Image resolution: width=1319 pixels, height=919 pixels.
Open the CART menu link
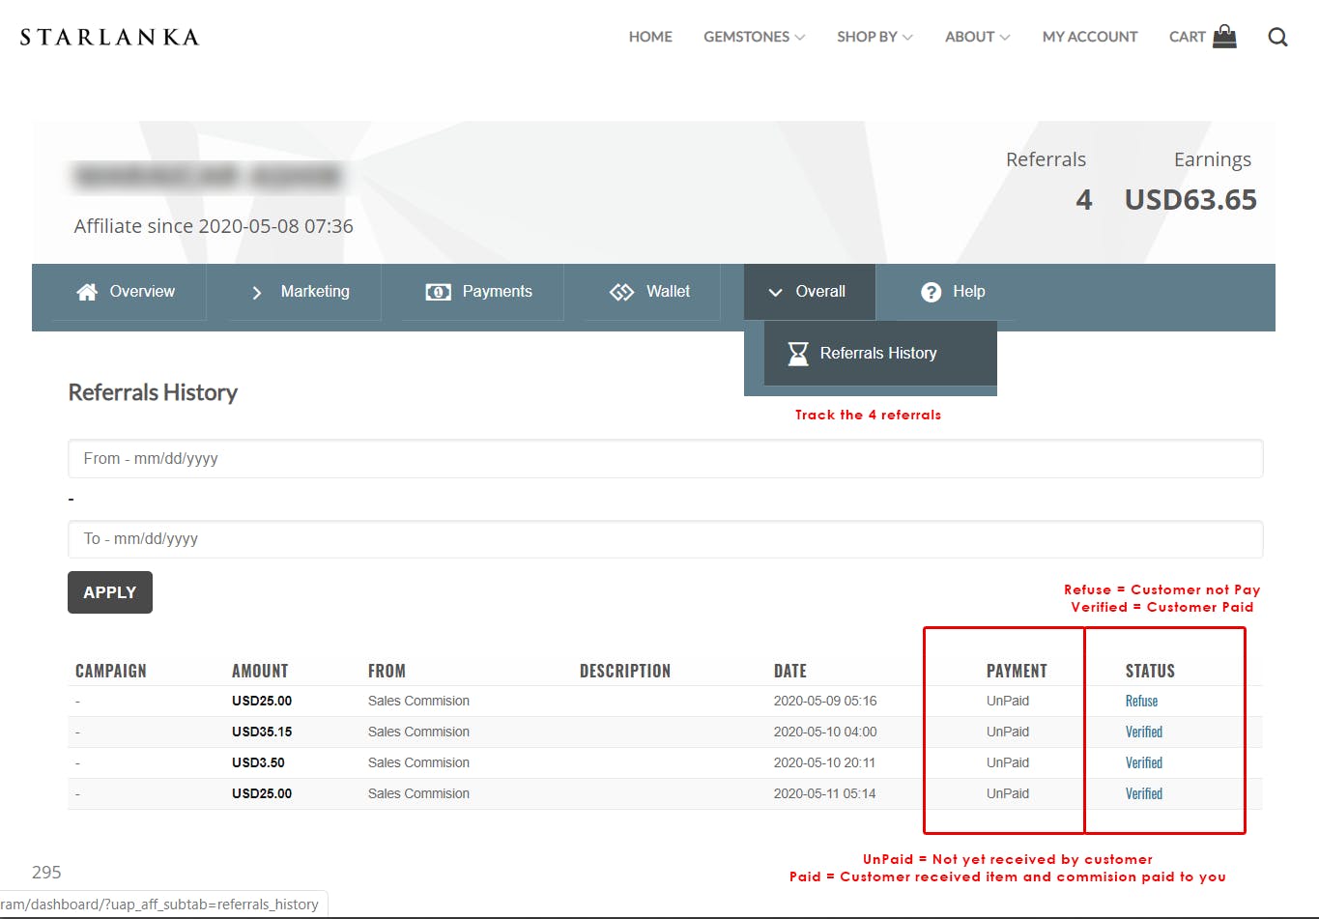click(1188, 37)
